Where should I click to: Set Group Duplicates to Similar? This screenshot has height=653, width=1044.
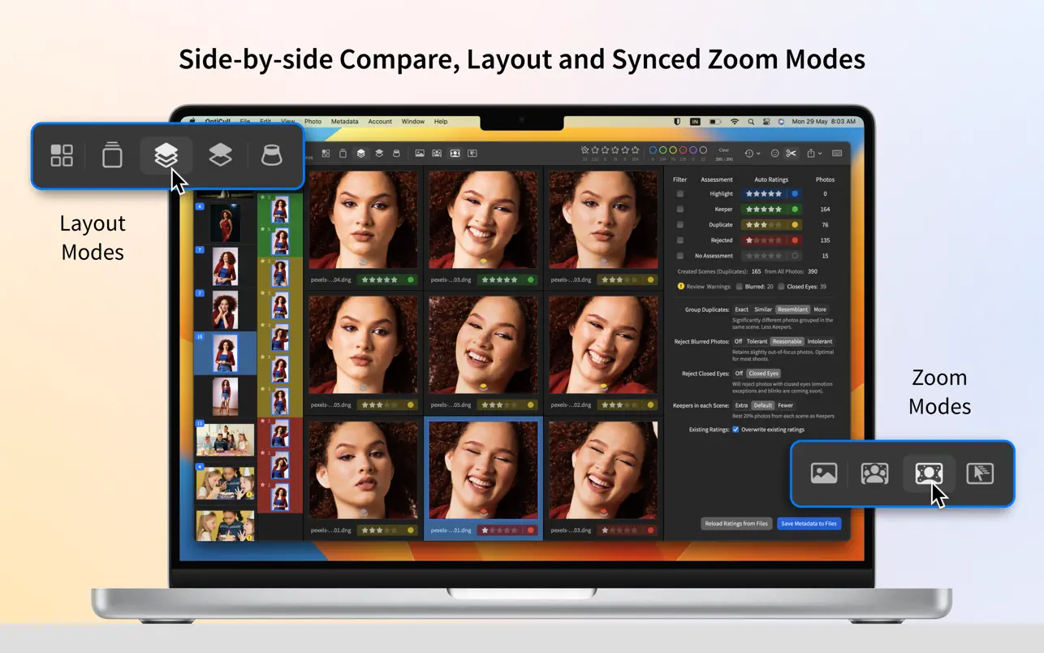click(x=763, y=309)
